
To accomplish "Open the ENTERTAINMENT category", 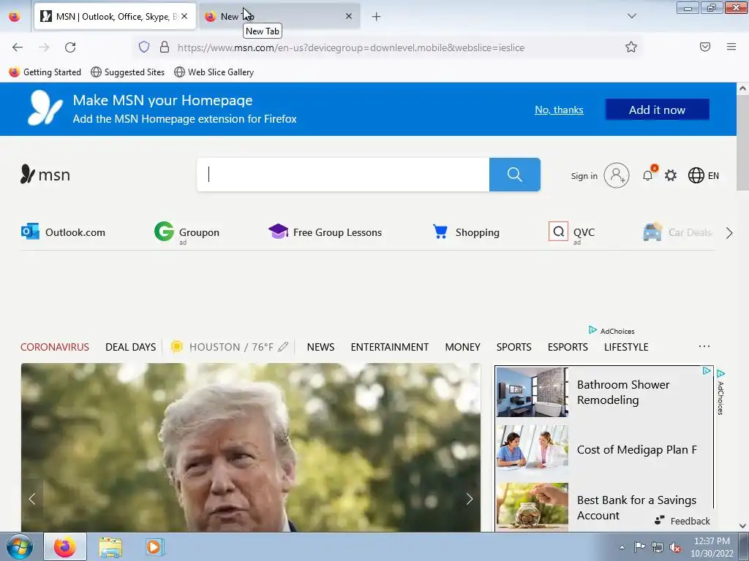I will [x=390, y=347].
